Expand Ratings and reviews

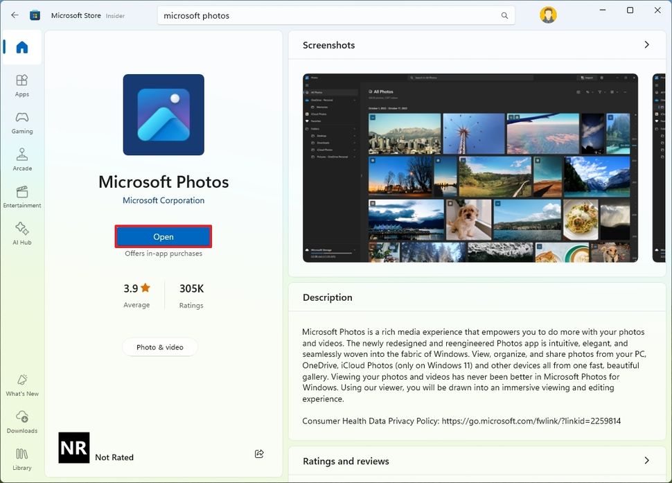[x=645, y=460]
